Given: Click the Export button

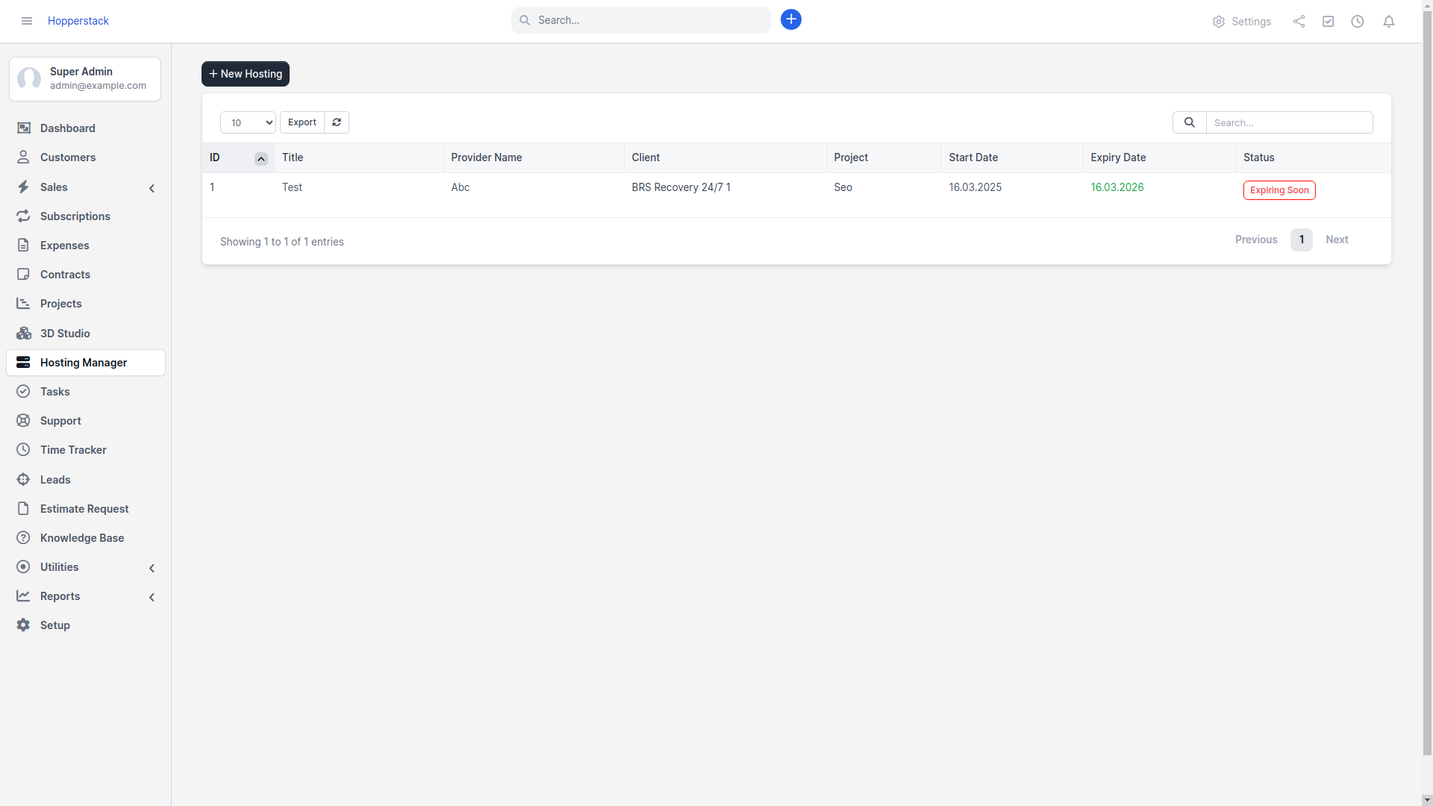Looking at the screenshot, I should tap(302, 122).
